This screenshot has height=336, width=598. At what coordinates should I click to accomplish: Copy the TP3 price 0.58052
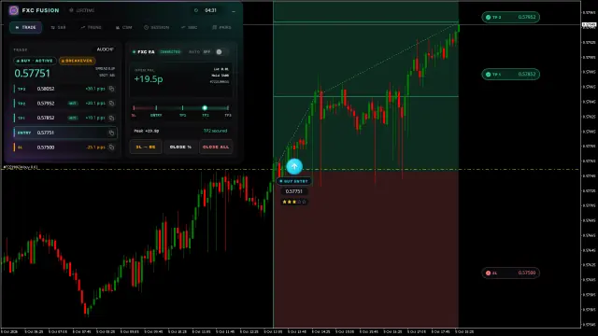pos(111,89)
